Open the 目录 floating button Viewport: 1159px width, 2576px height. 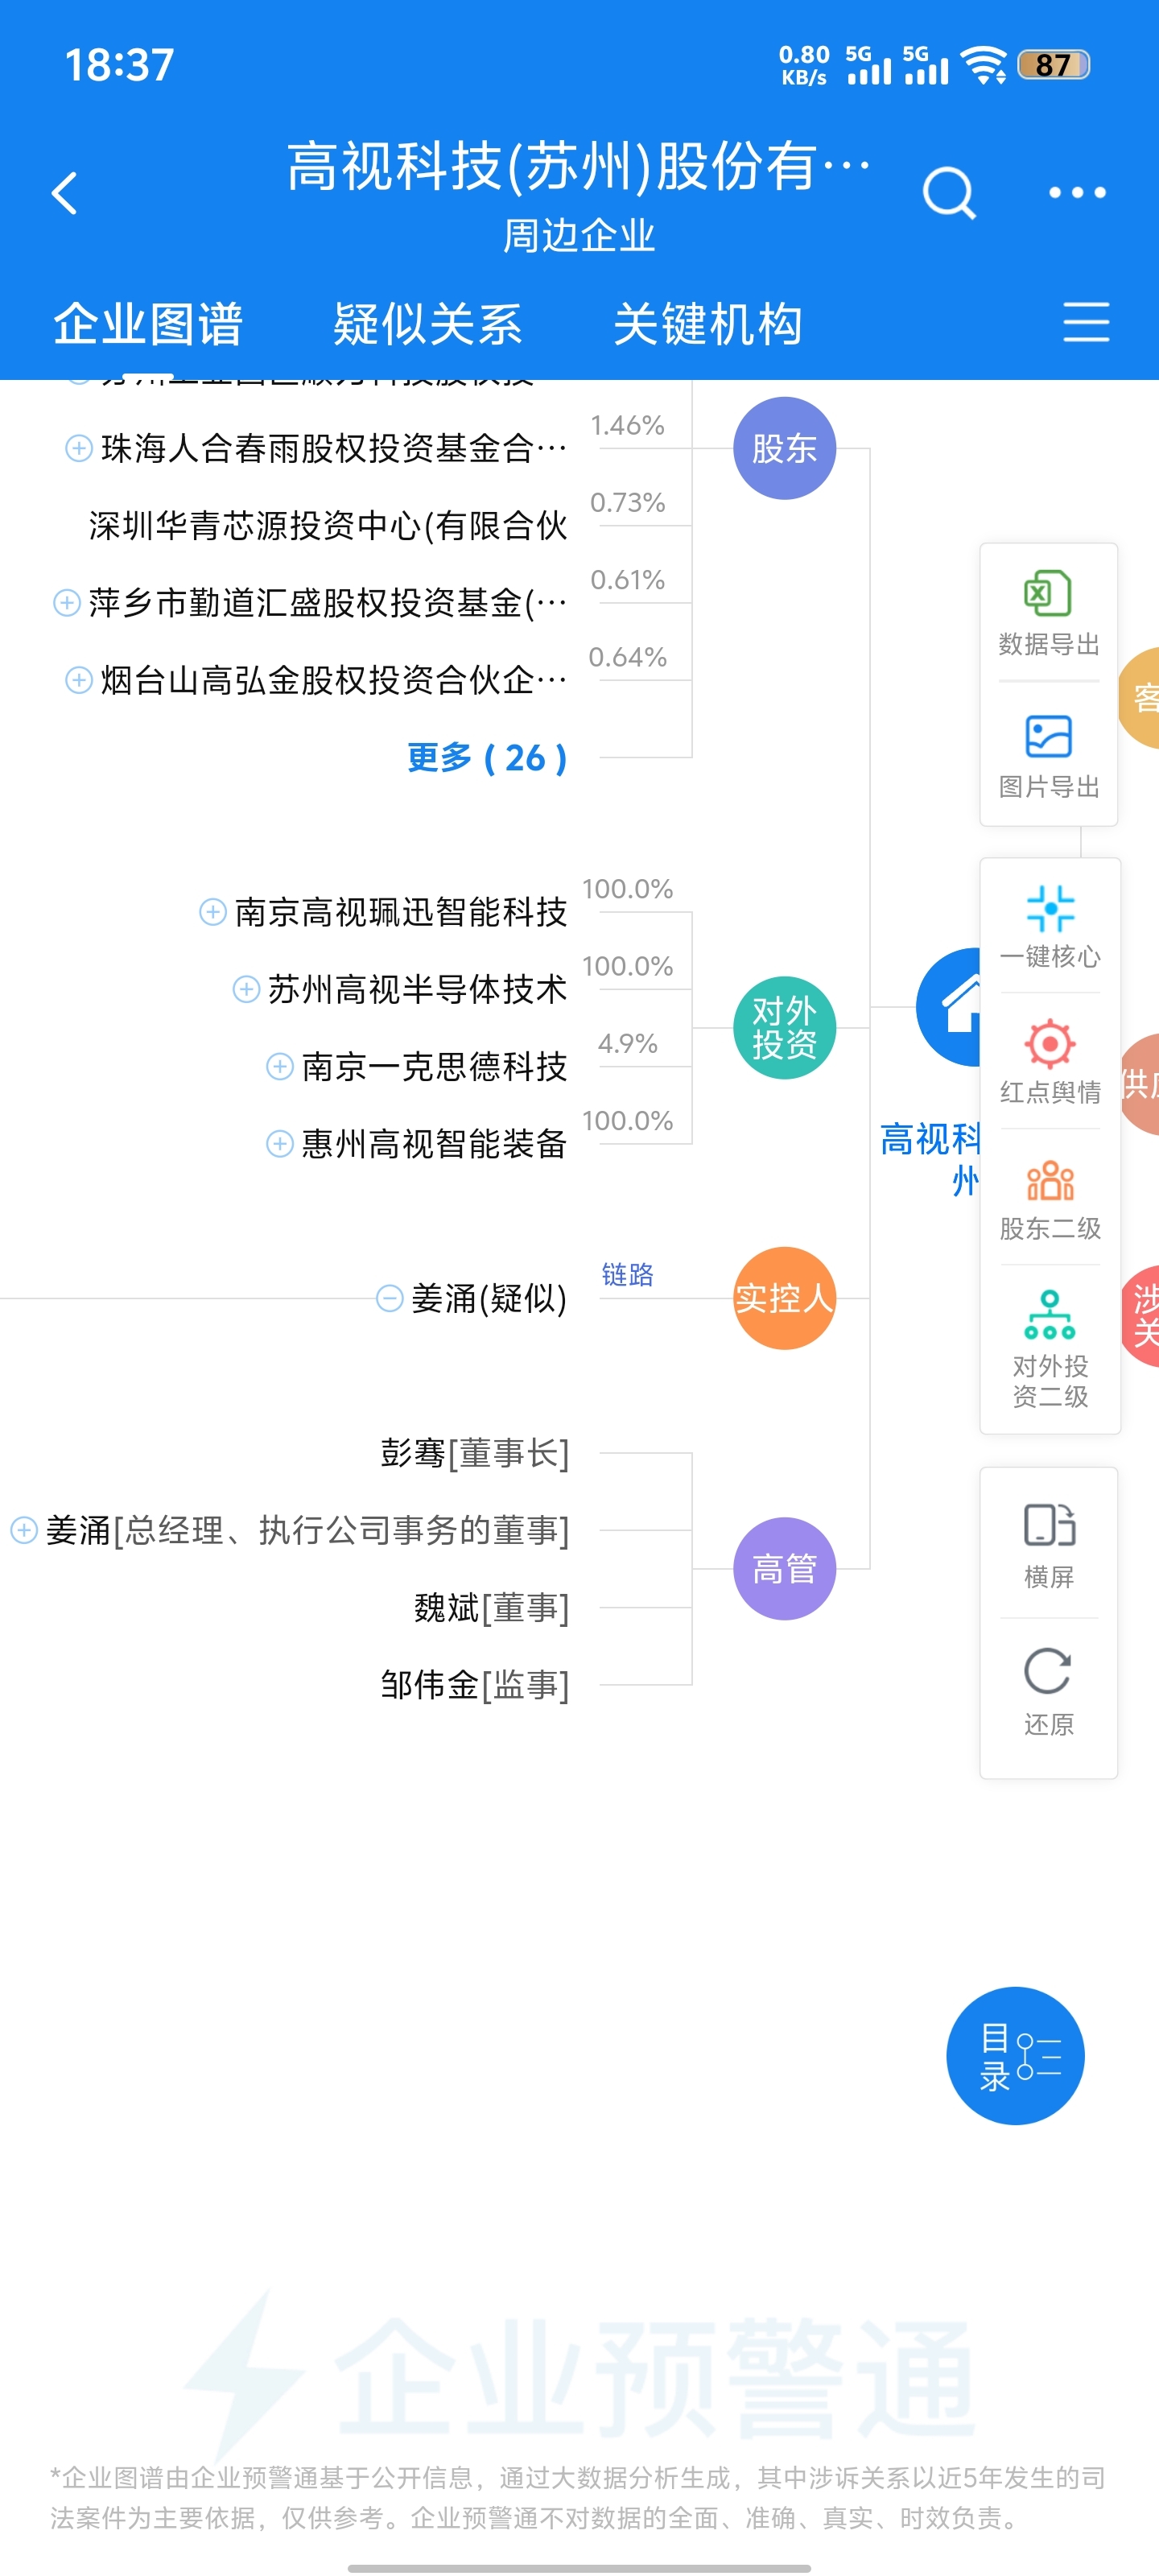click(x=1015, y=2055)
